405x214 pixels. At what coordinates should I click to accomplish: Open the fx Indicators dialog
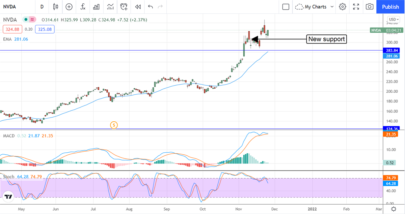(83, 7)
